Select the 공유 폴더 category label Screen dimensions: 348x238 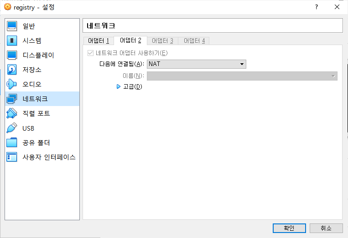pyautogui.click(x=36, y=142)
